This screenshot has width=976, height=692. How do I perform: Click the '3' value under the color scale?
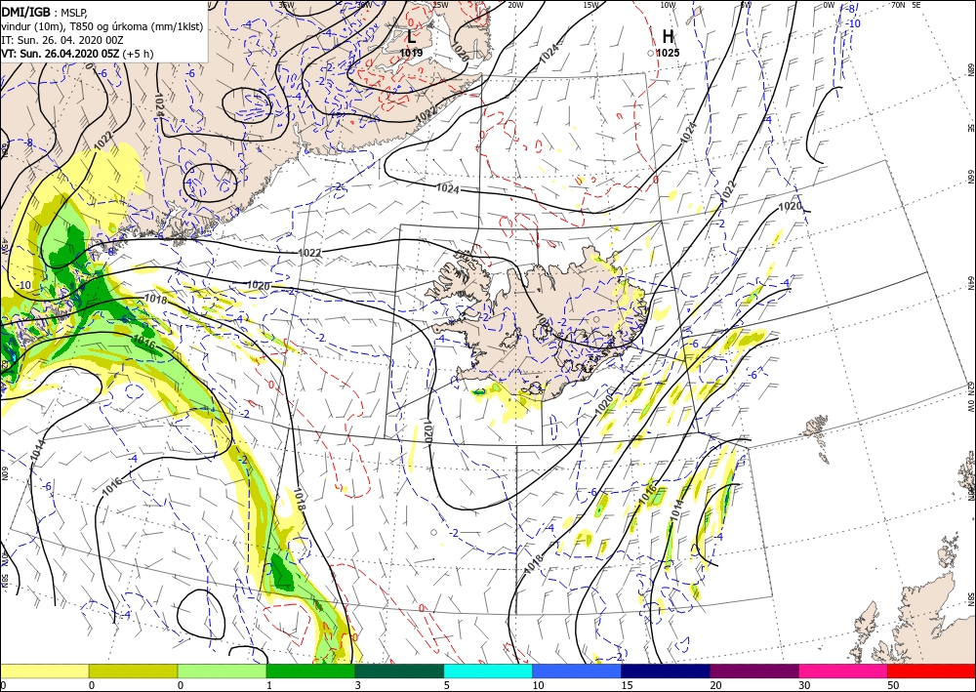(358, 685)
